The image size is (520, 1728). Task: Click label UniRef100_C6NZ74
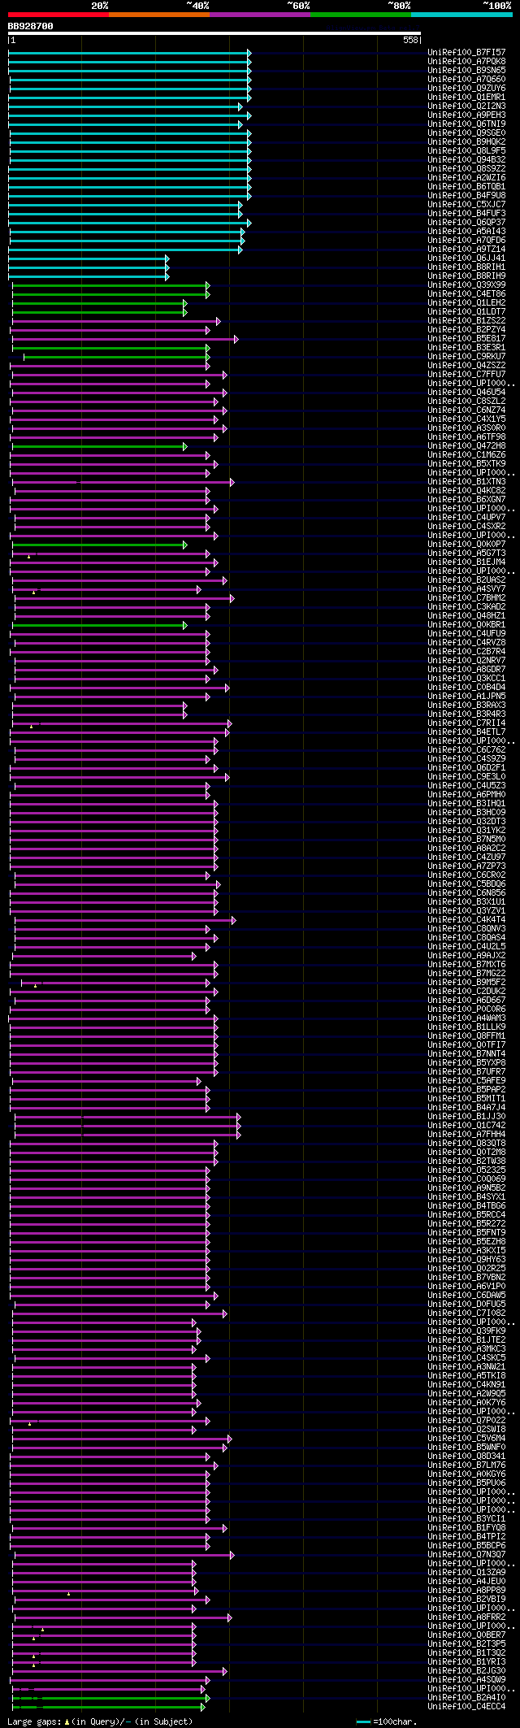coord(466,410)
